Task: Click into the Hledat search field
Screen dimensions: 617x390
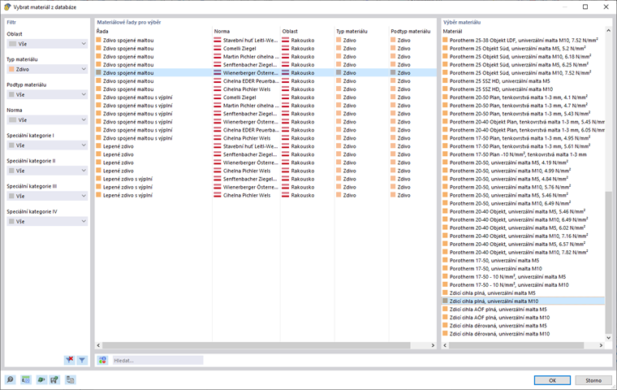Action: [x=157, y=360]
